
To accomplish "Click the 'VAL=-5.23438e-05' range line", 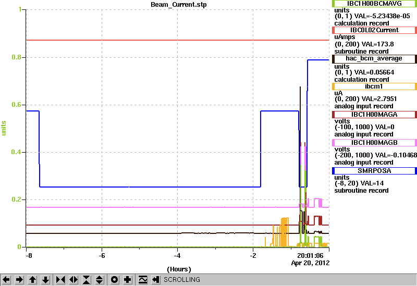I will (372, 16).
